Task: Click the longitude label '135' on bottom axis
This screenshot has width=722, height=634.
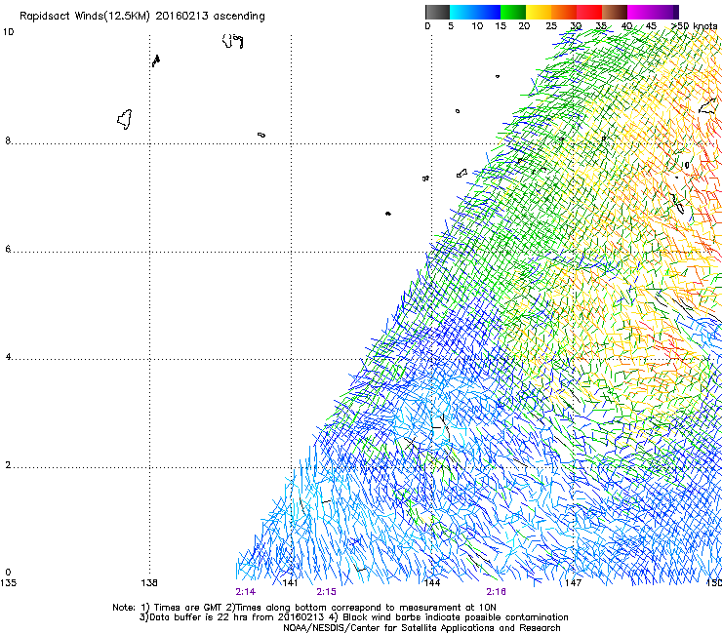Action: 8,583
